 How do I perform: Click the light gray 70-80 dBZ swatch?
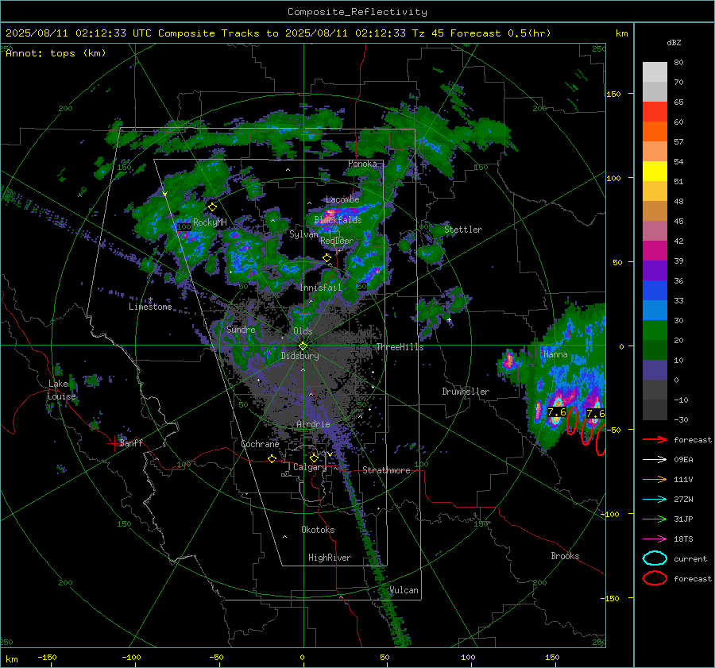(655, 72)
